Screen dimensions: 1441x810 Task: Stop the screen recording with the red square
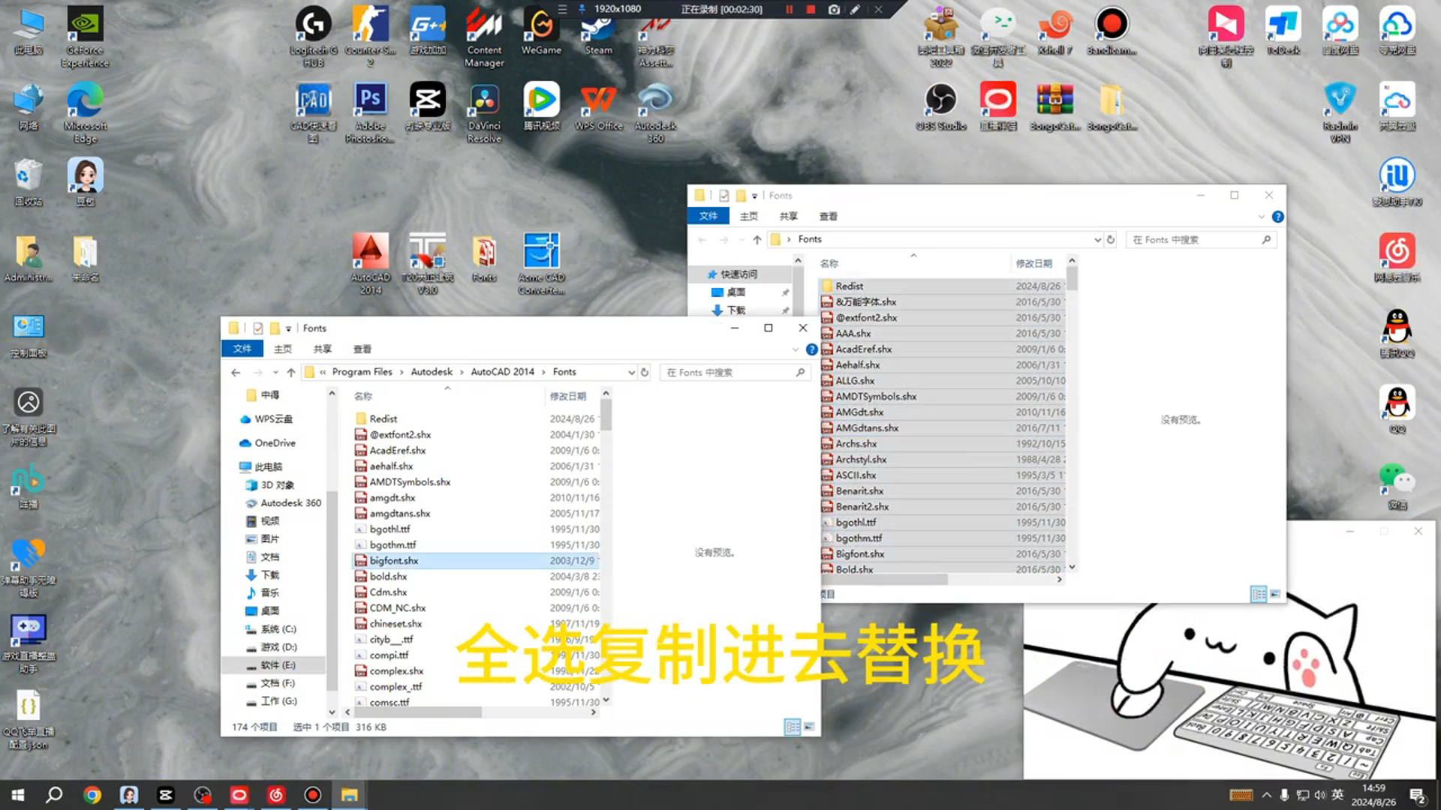click(811, 10)
